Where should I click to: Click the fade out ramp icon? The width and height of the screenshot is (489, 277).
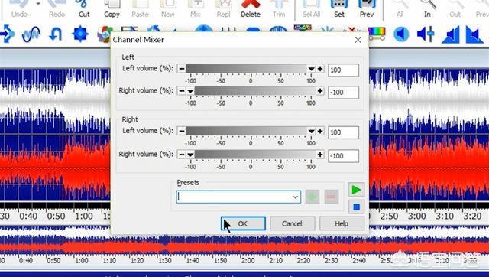[474, 34]
